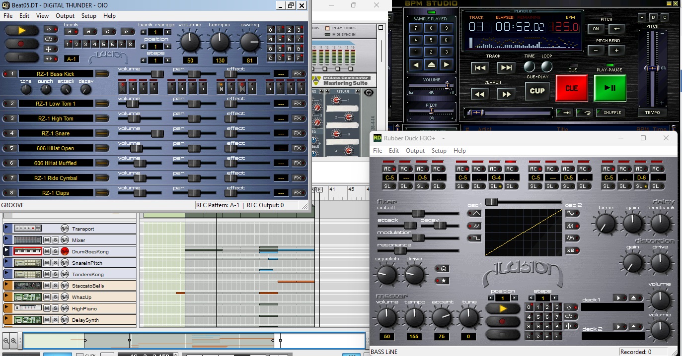Play deck 1 in Rubber Duck
The width and height of the screenshot is (682, 356).
coord(619,298)
